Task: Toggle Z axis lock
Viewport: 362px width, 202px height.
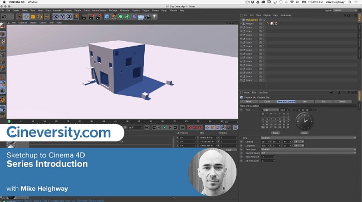Action: (69, 17)
